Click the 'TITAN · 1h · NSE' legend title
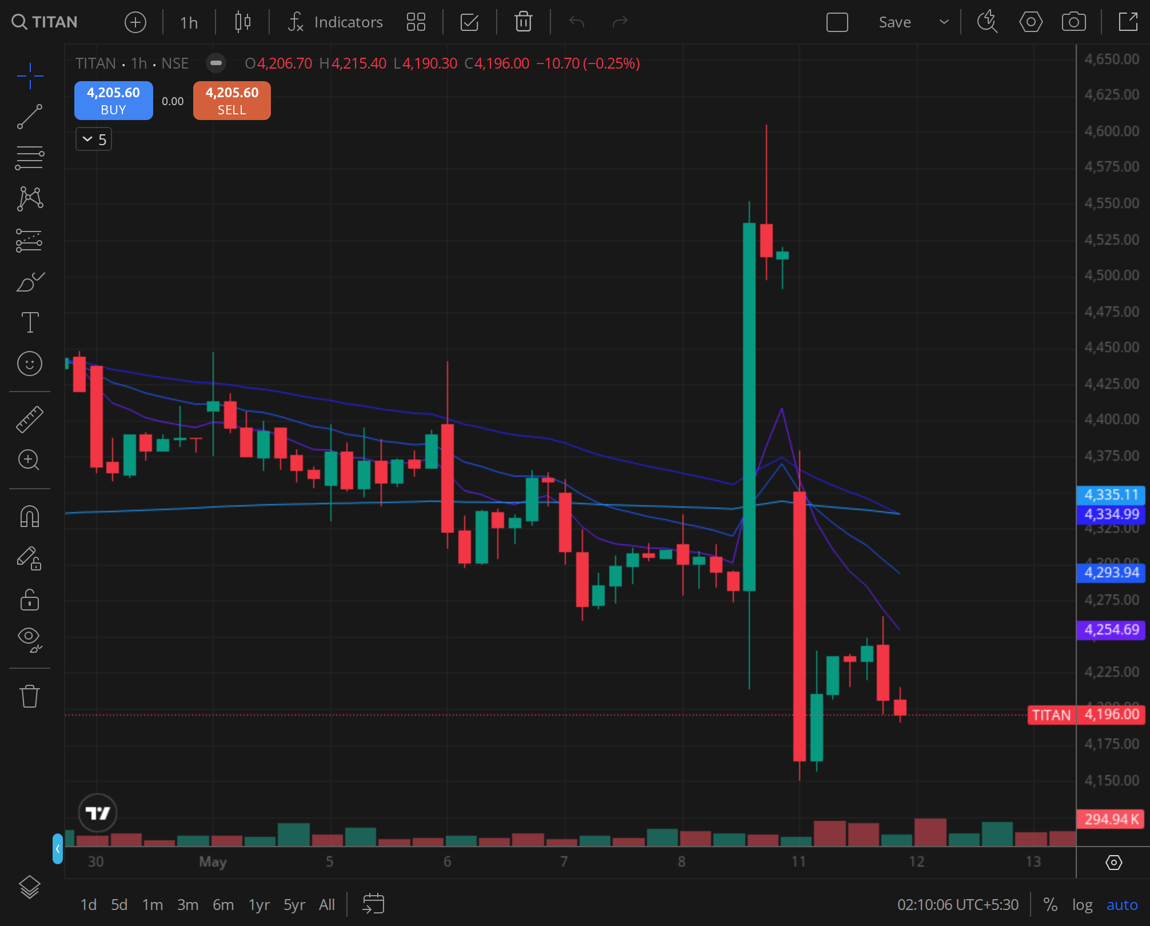This screenshot has height=926, width=1150. 132,63
